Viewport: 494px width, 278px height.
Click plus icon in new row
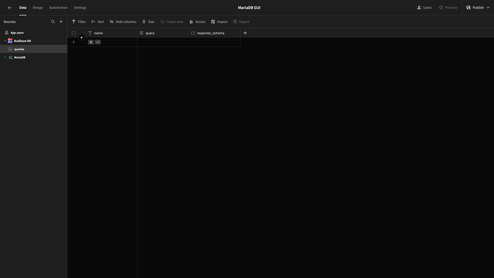point(74,42)
